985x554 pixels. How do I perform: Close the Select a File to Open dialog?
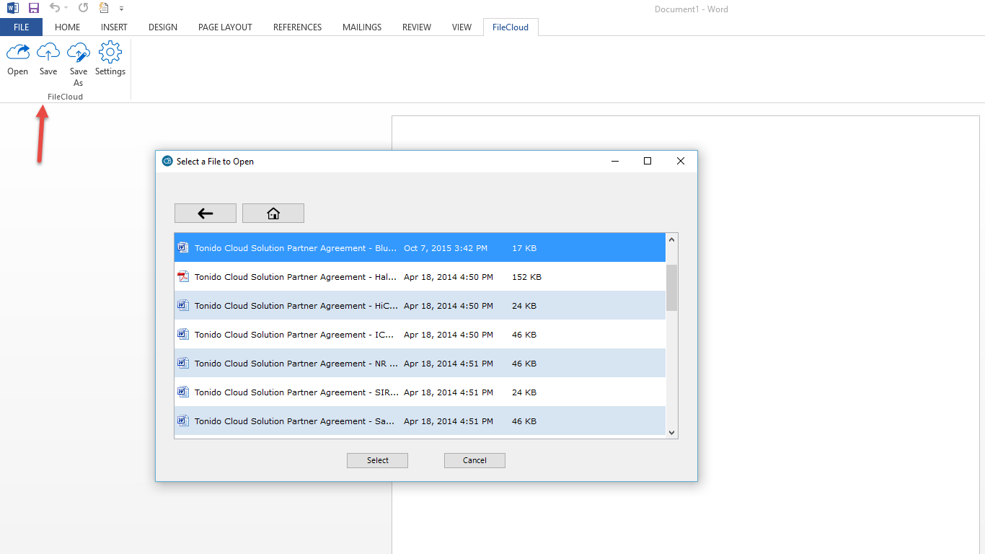coord(681,161)
